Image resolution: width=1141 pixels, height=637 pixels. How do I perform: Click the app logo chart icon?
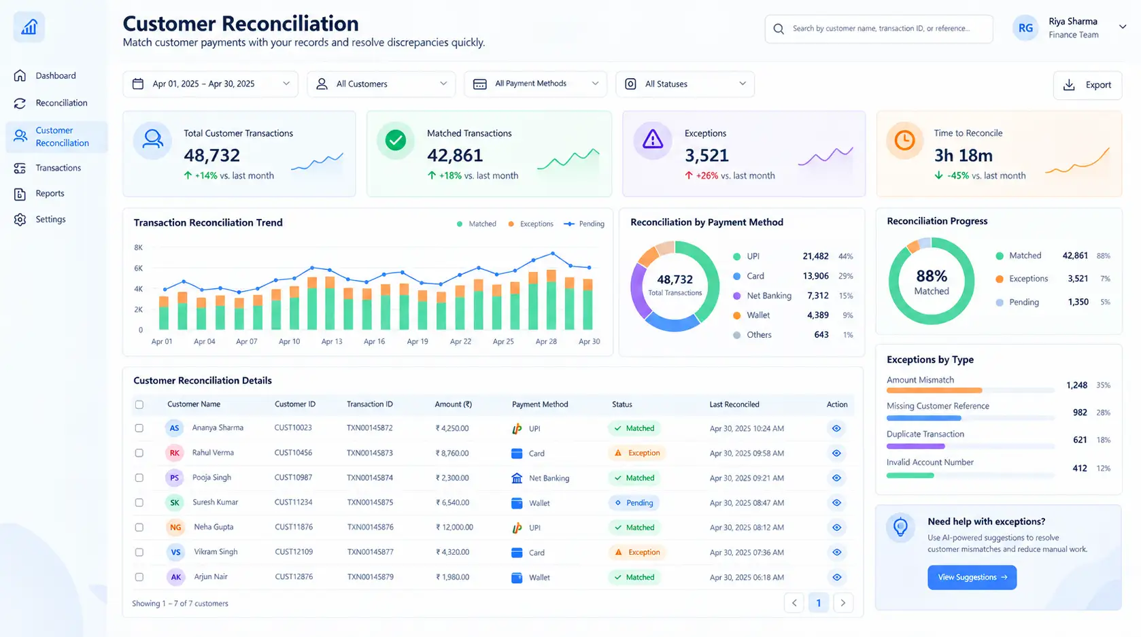[29, 27]
